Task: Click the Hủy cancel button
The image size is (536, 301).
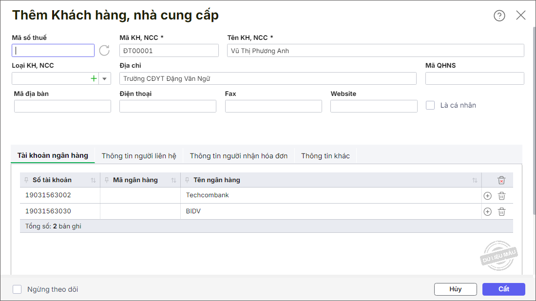Action: click(455, 289)
